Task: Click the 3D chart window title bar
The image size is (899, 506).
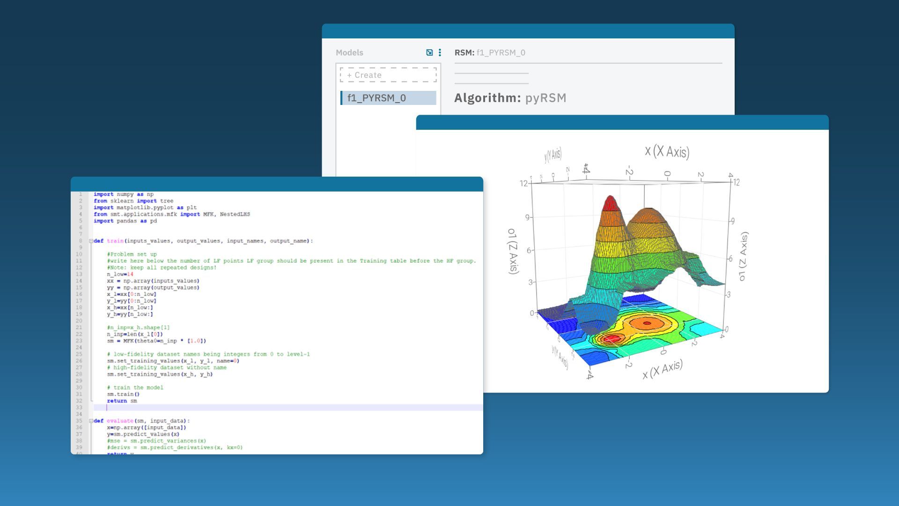Action: coord(622,122)
